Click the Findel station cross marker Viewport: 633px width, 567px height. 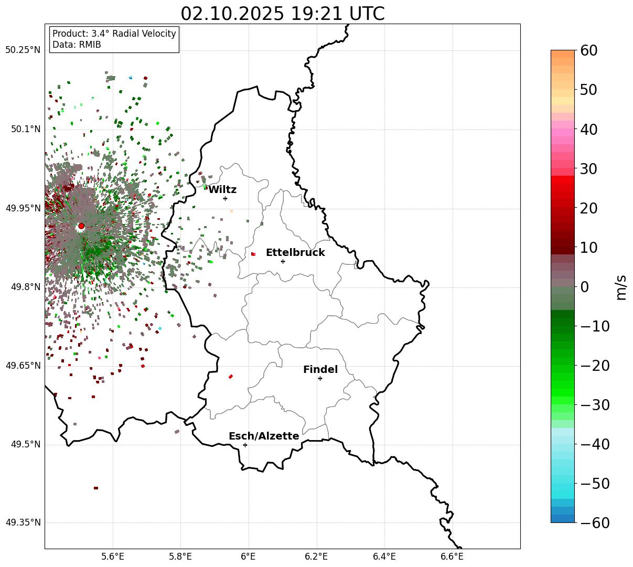point(320,378)
